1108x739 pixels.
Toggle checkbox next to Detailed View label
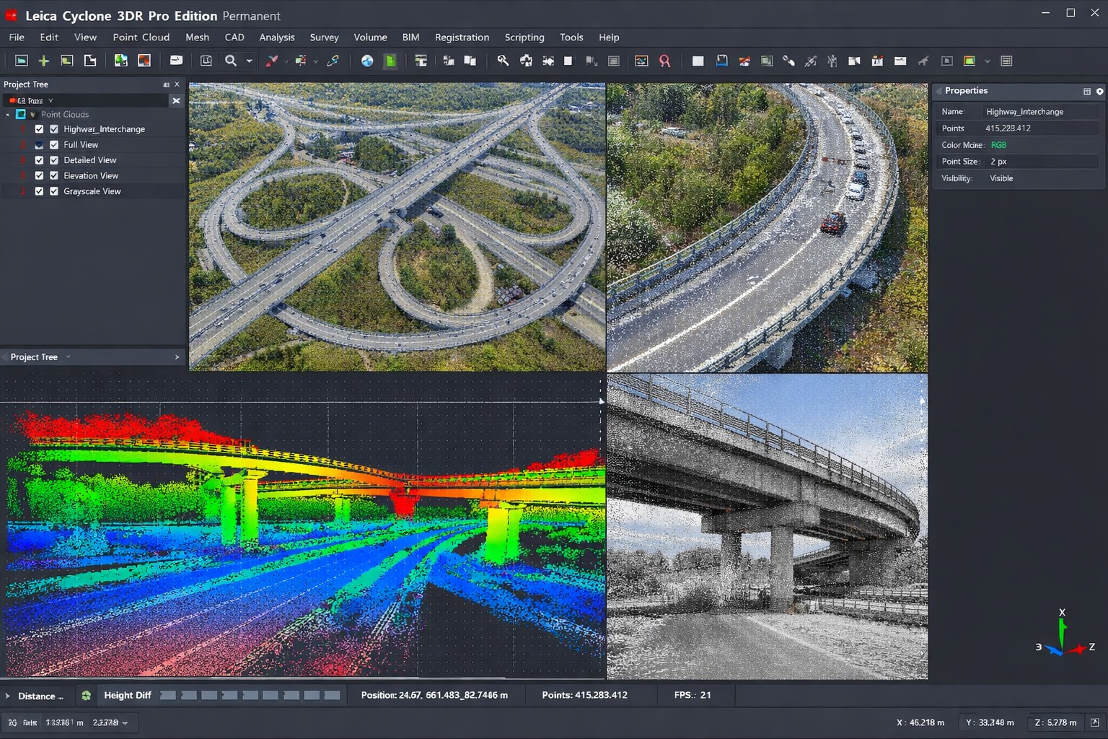coord(54,160)
